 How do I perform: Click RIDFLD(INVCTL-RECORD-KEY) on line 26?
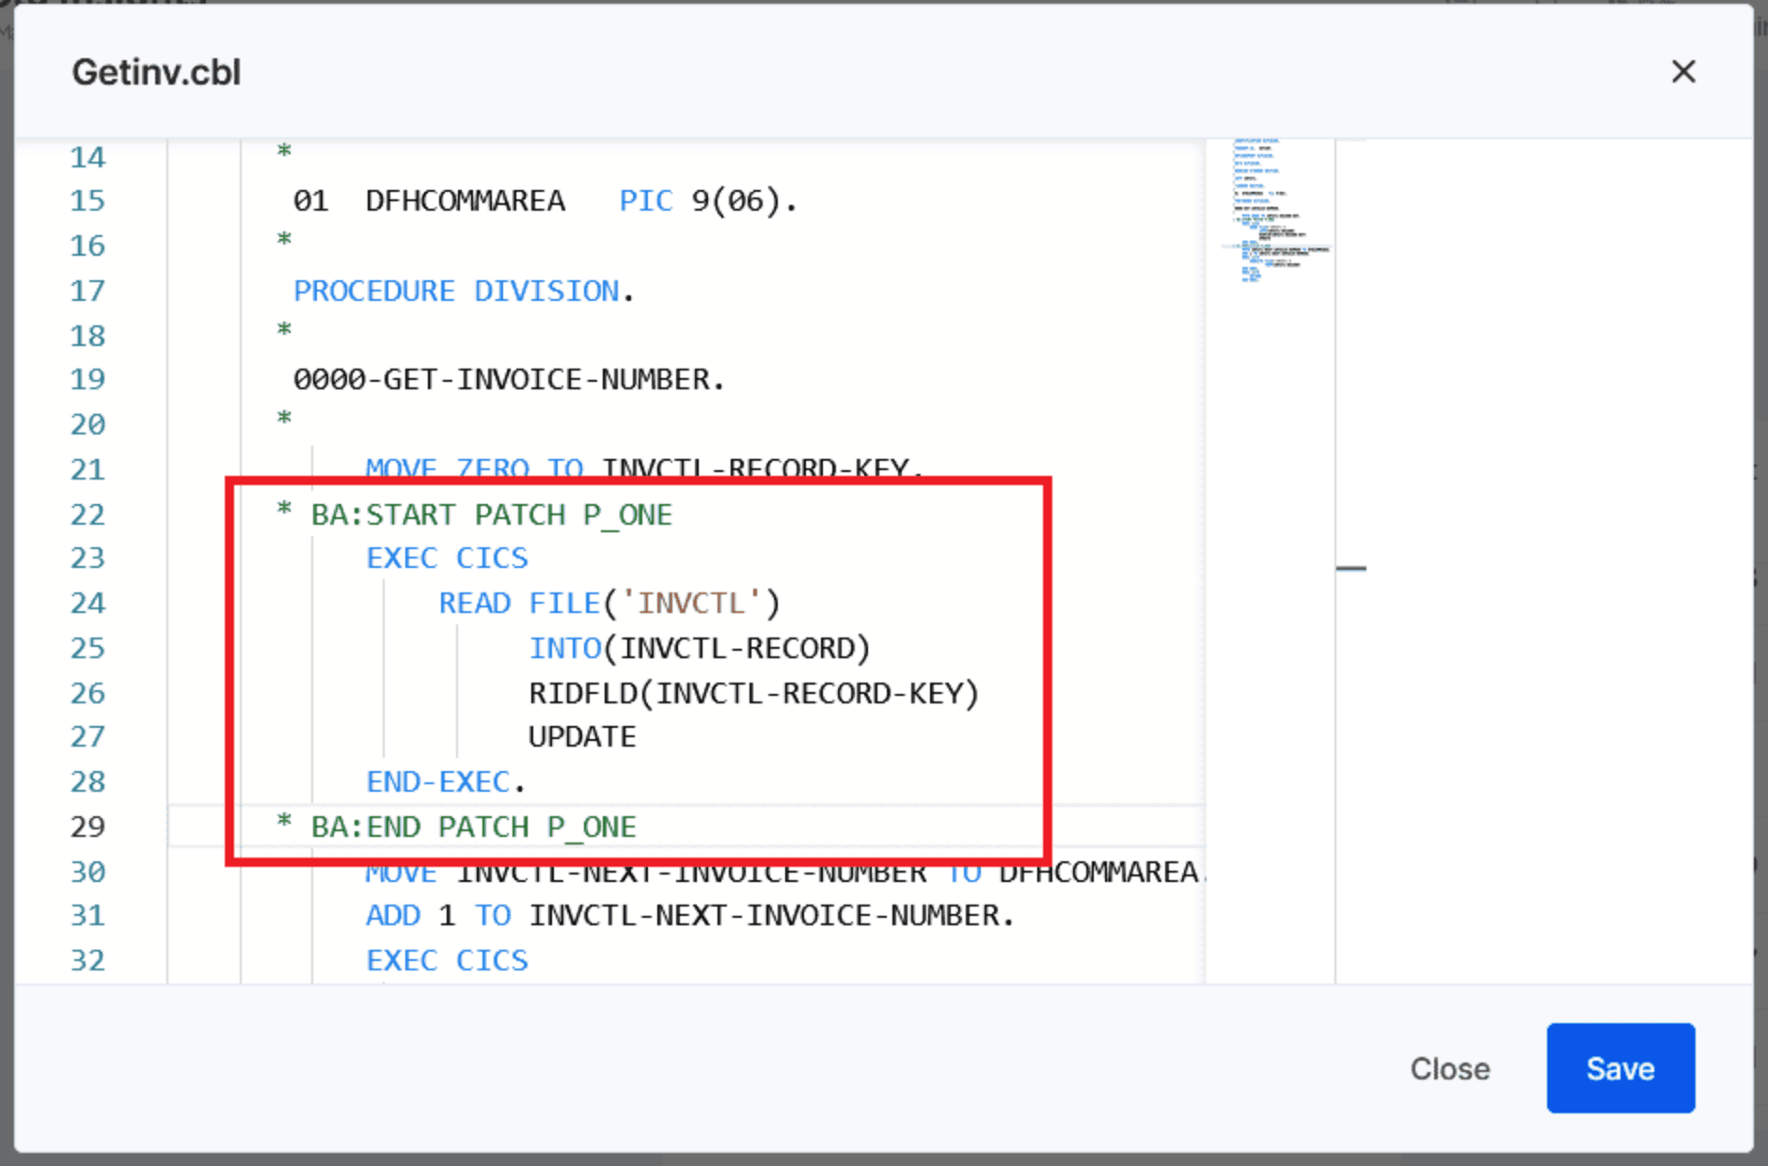click(x=753, y=693)
